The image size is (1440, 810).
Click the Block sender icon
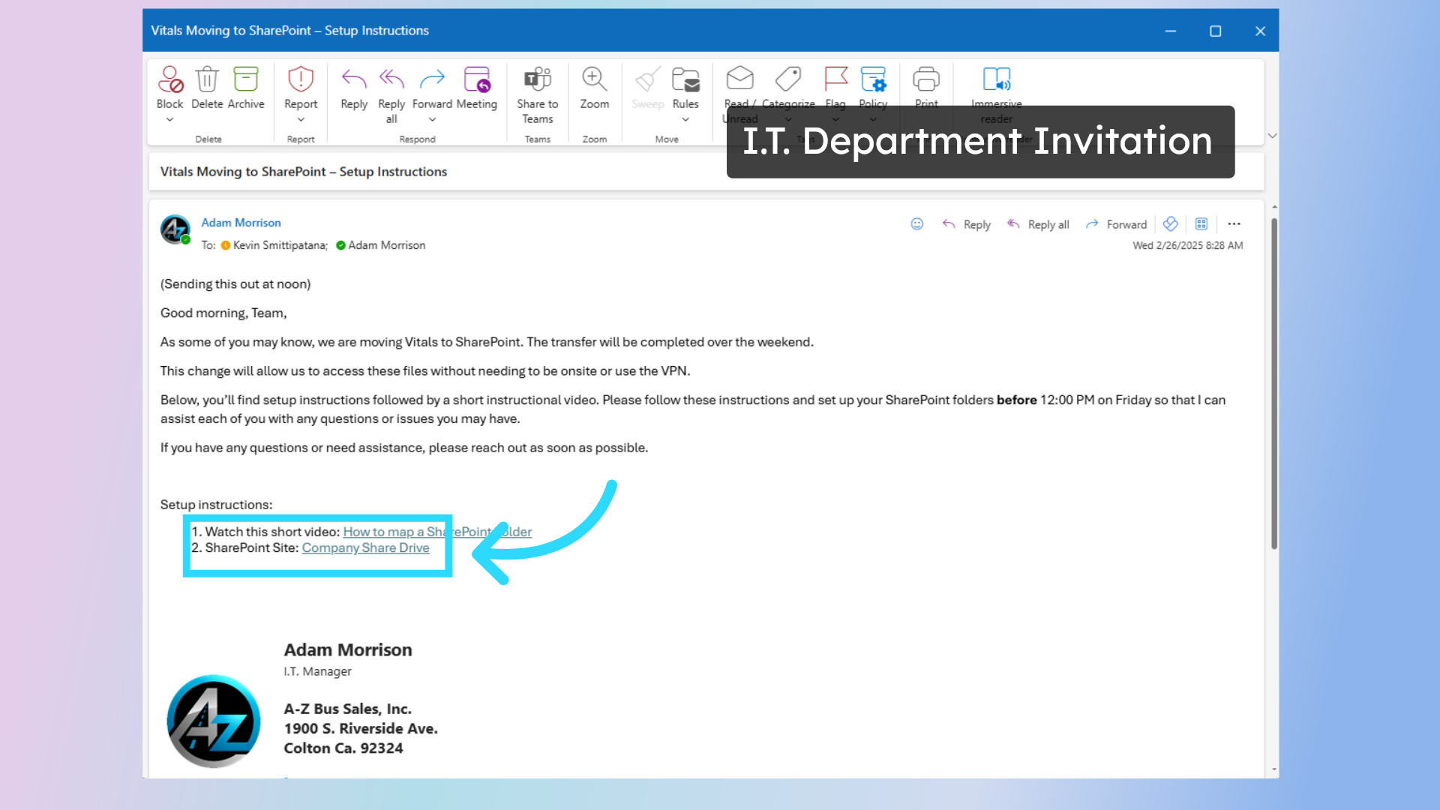[170, 79]
